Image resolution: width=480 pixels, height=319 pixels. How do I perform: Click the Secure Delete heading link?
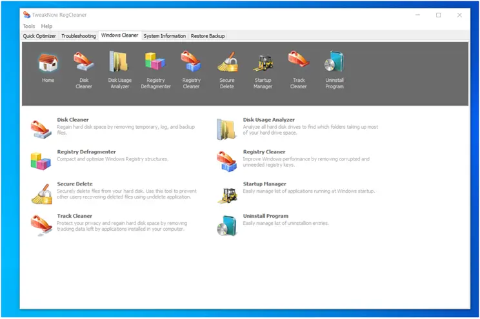(75, 184)
